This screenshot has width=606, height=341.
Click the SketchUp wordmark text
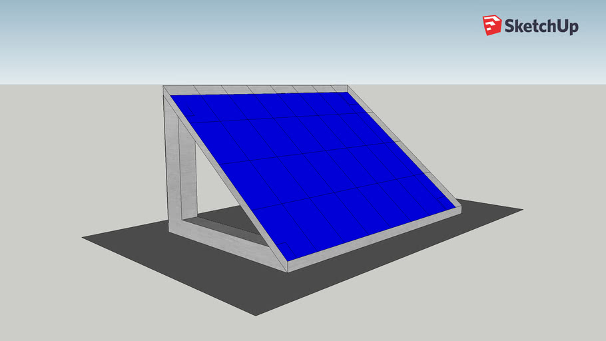click(x=541, y=26)
